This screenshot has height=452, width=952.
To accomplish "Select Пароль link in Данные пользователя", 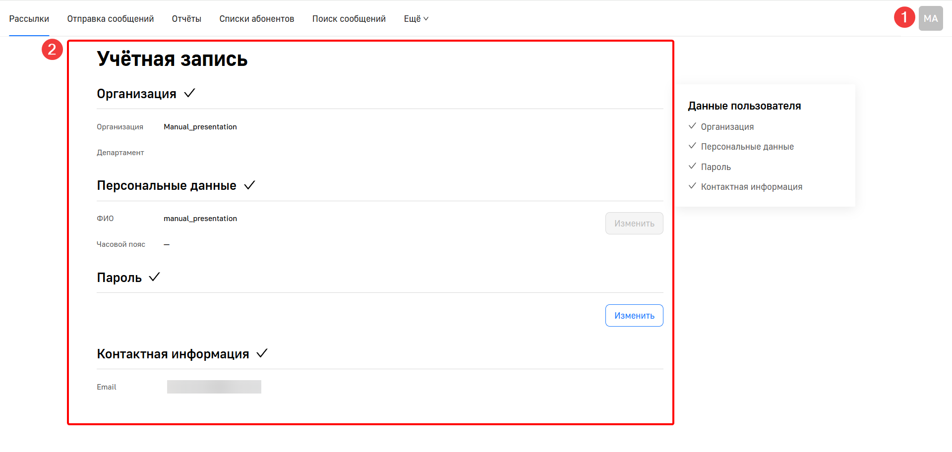I will pyautogui.click(x=715, y=167).
